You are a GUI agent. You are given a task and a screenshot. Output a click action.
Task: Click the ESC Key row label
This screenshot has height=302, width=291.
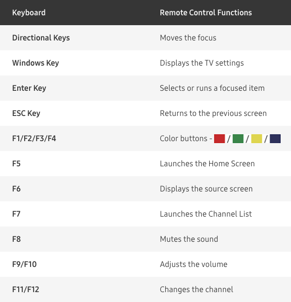(26, 113)
